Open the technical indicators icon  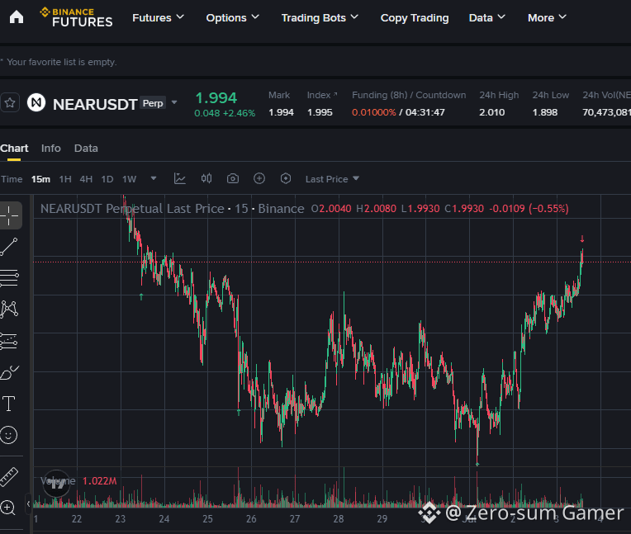point(179,178)
